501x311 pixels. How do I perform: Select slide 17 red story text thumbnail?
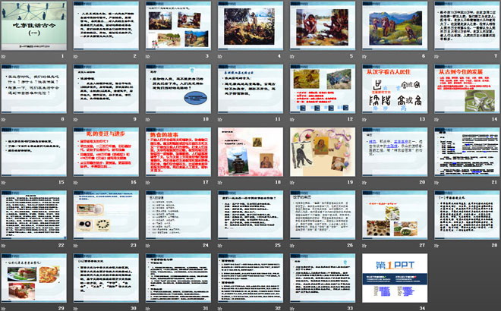tap(178, 152)
